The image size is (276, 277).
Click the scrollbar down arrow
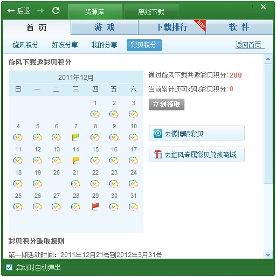pos(268,255)
